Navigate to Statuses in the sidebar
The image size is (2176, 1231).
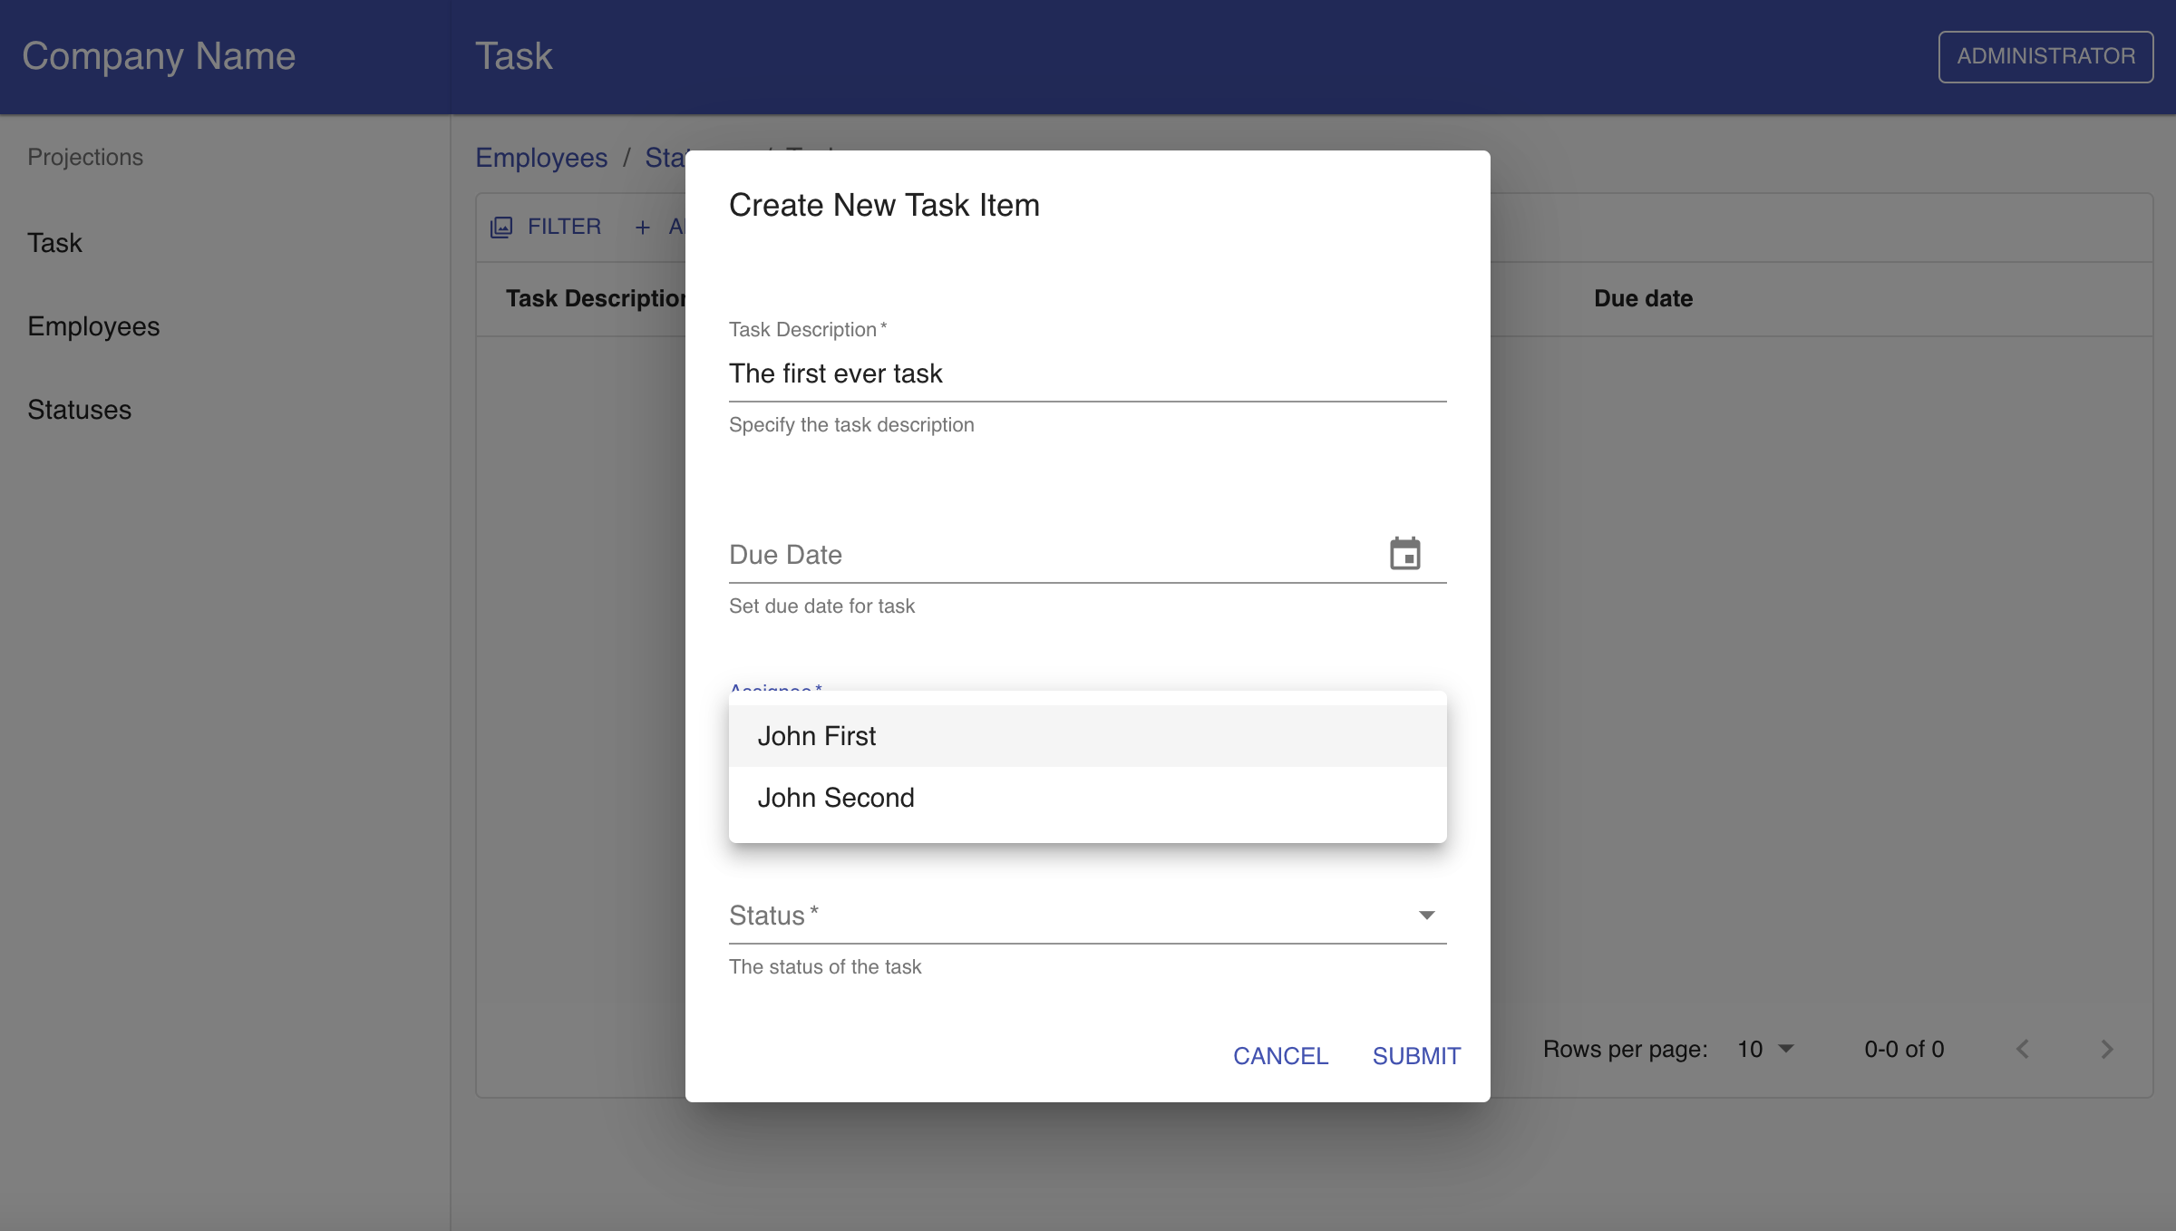(x=79, y=410)
